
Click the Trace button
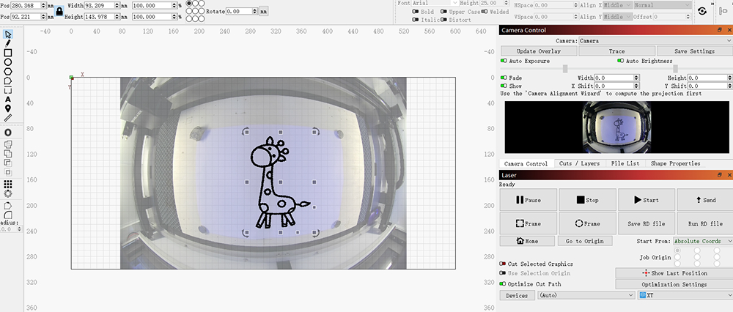click(x=616, y=51)
